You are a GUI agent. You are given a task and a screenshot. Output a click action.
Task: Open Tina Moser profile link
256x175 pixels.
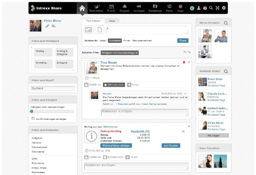point(109,62)
